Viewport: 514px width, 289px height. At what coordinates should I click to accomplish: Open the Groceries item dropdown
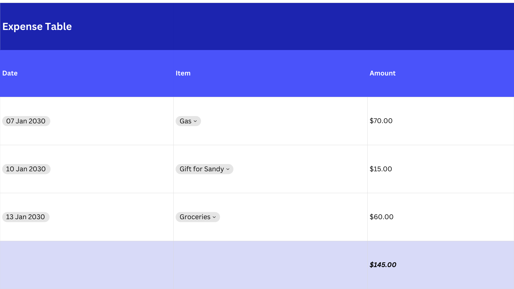tap(198, 217)
